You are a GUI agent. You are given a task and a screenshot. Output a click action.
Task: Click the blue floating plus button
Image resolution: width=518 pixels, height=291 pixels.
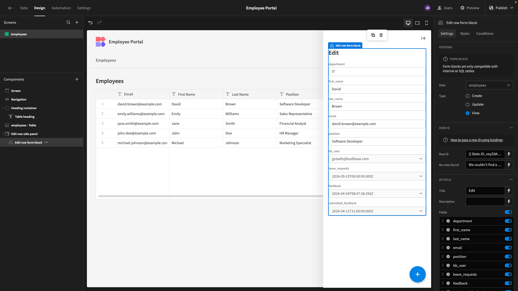point(418,275)
